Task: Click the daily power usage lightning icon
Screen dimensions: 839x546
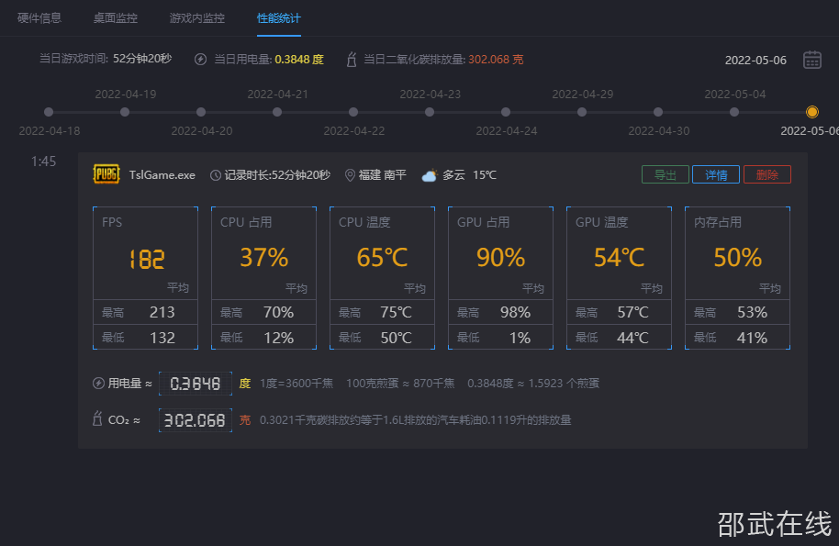Action: pos(201,60)
